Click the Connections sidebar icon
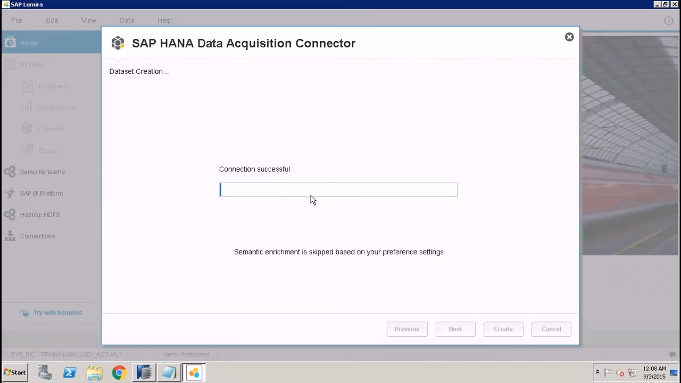The height and width of the screenshot is (383, 681). [x=10, y=236]
